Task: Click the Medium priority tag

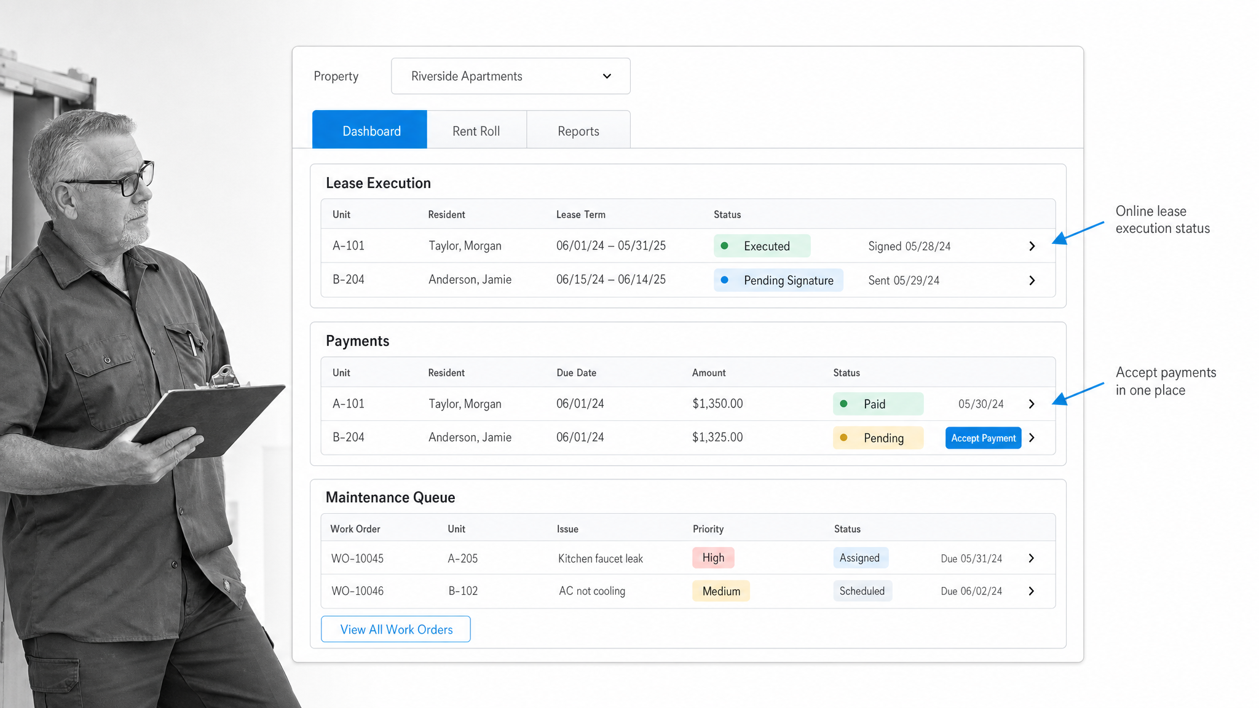Action: tap(721, 591)
